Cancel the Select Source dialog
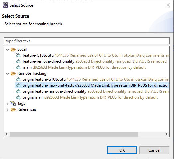This screenshot has width=174, height=159. coord(154,150)
